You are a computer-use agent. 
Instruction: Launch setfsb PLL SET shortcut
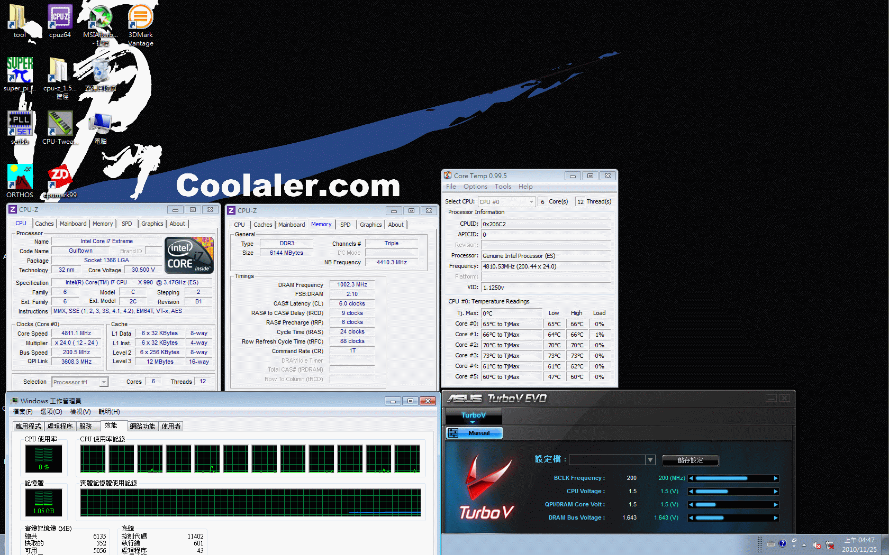pyautogui.click(x=20, y=127)
